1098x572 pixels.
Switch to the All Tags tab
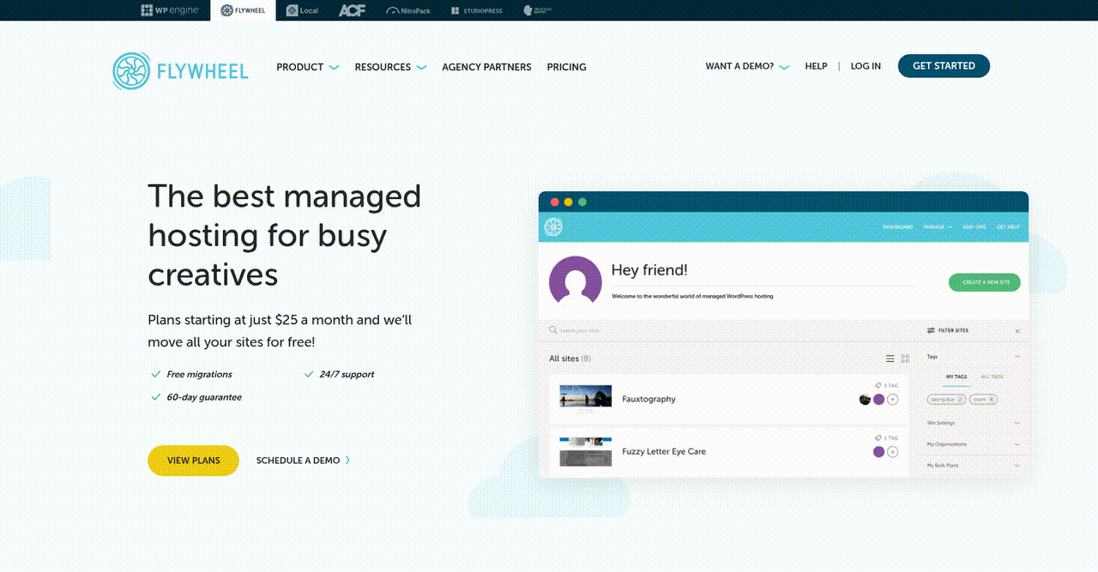coord(992,376)
